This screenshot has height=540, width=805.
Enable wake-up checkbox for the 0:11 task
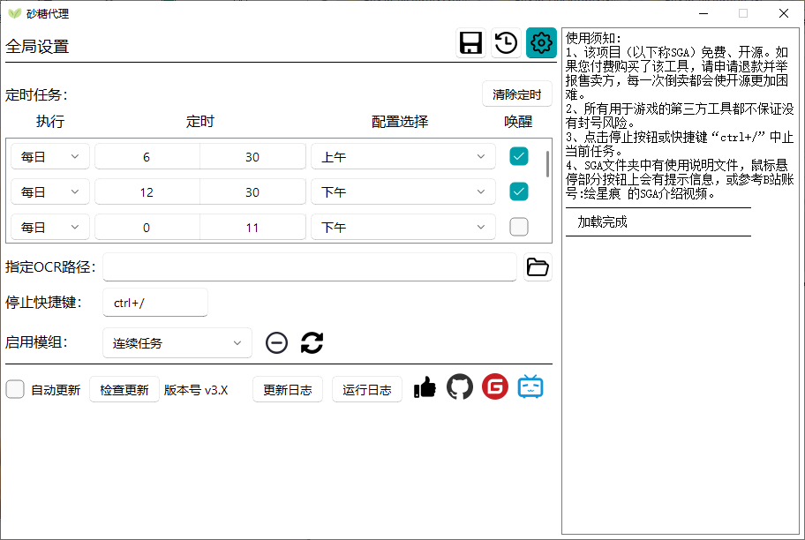(518, 227)
